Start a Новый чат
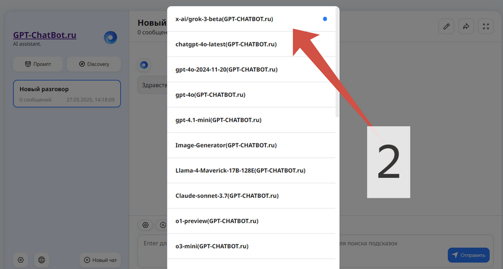Image resolution: width=503 pixels, height=269 pixels. coord(101,260)
